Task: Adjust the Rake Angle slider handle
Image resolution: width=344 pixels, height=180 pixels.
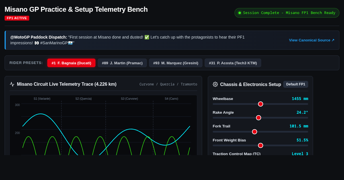Action: click(259, 118)
